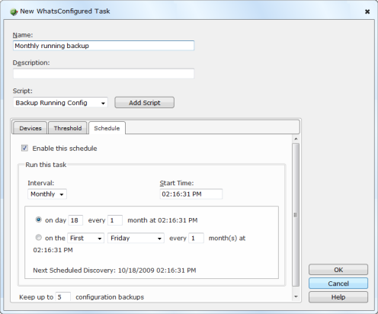Click into the Start Time field

click(x=191, y=194)
